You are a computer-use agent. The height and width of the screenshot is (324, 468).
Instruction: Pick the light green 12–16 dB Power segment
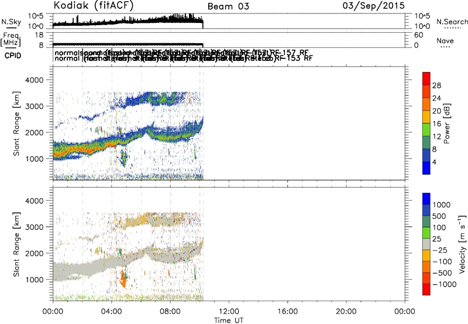426,130
